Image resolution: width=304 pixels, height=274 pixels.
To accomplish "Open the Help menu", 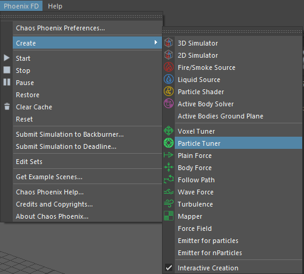I will (x=55, y=6).
